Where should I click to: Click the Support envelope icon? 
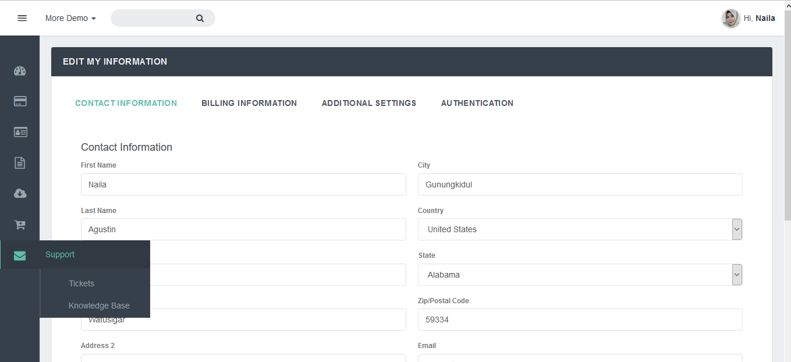click(20, 255)
